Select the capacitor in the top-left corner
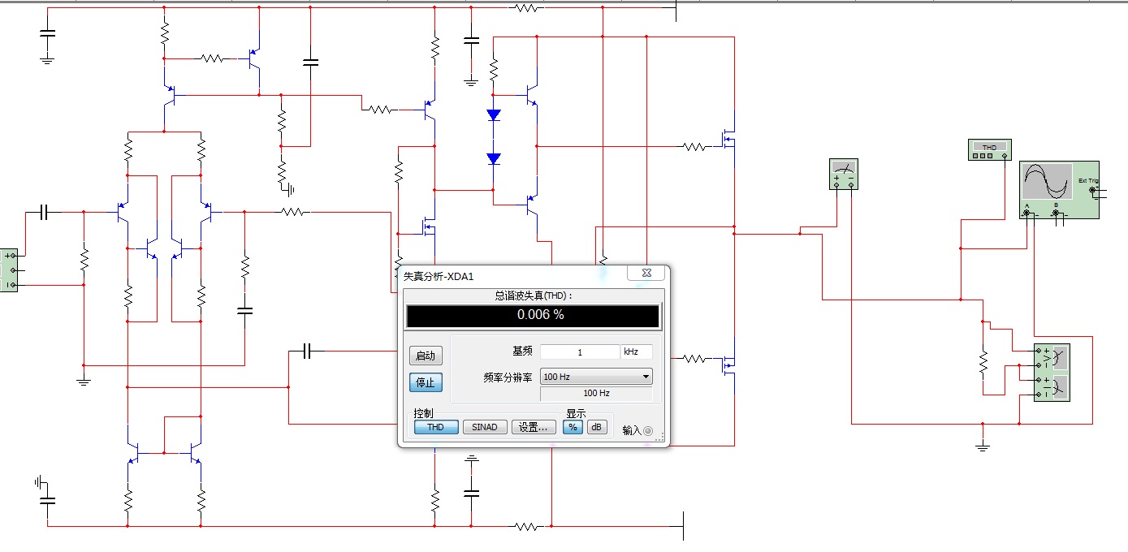The width and height of the screenshot is (1128, 552). (x=47, y=34)
